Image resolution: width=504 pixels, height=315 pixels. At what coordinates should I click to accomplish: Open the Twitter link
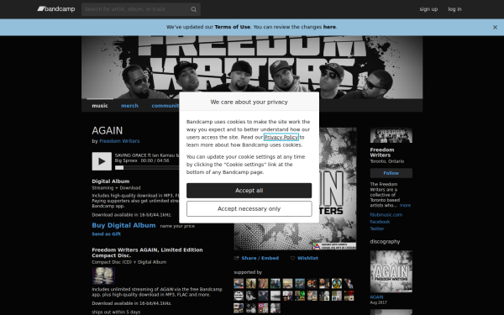(x=377, y=228)
